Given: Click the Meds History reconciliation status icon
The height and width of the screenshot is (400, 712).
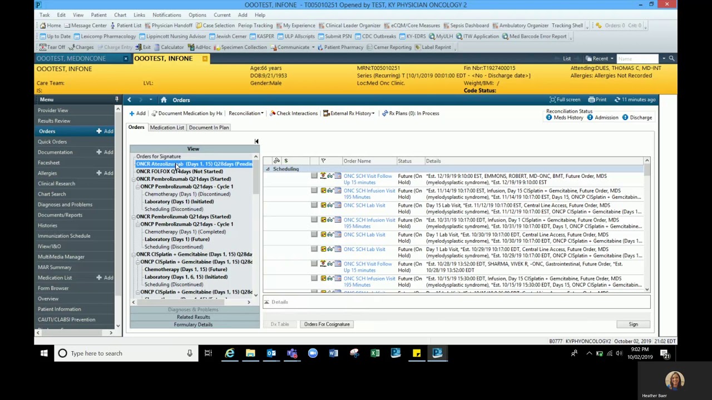Looking at the screenshot, I should 549,118.
